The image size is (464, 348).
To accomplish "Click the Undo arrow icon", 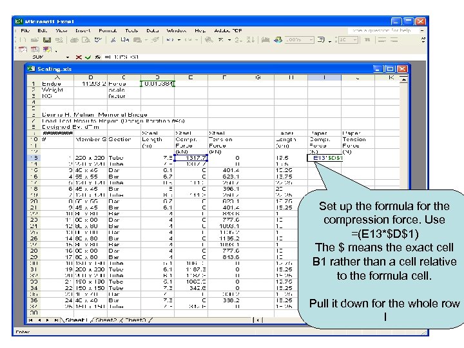I will (169, 40).
